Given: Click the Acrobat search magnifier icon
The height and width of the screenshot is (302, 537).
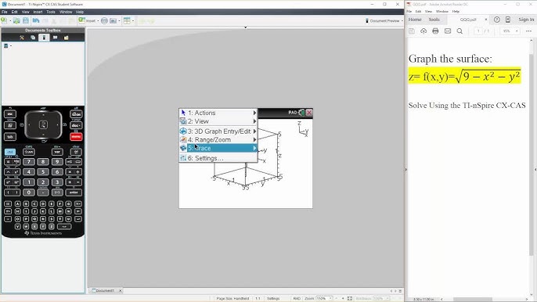Looking at the screenshot, I should (x=460, y=31).
